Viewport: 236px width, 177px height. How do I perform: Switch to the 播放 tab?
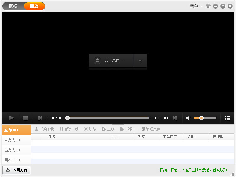35,6
